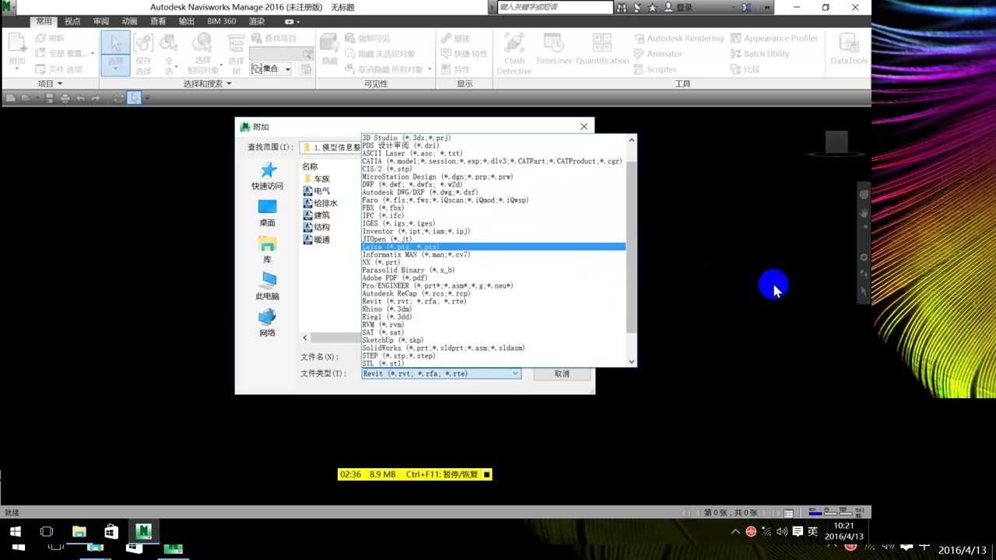Open File Explorer from the taskbar
The height and width of the screenshot is (560, 996).
(79, 532)
